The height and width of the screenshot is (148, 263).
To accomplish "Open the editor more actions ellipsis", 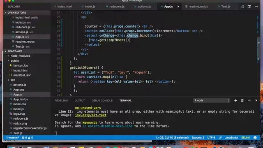I will [256, 7].
